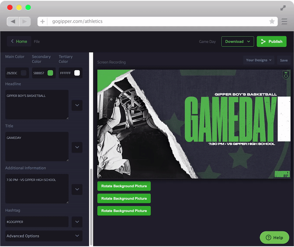Viewport: 294px width, 247px height.
Task: Click the GAMEDAY graphic preview
Action: pos(194,124)
